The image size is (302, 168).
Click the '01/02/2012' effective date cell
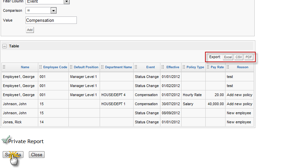click(171, 86)
